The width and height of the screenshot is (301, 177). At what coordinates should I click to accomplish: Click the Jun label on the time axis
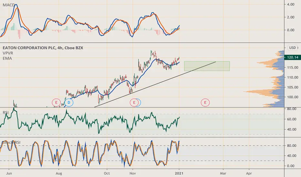click(x=9, y=173)
